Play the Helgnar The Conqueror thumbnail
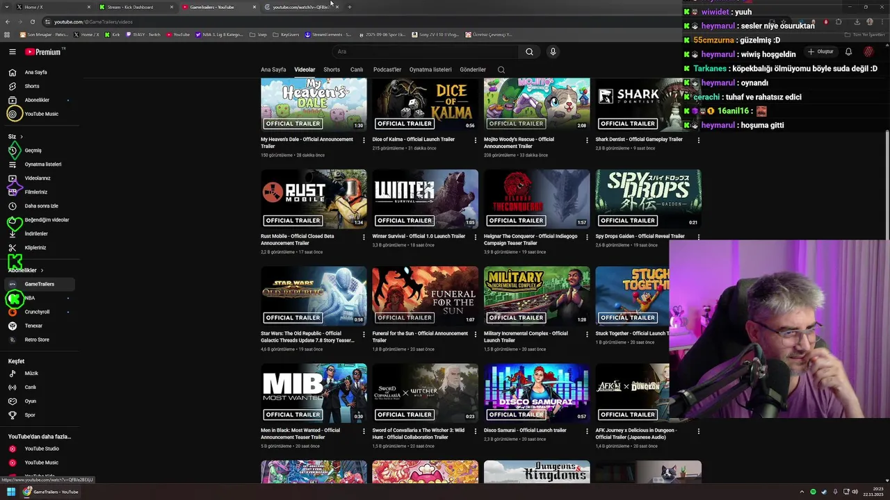Screen dimensions: 890x500 click(x=537, y=199)
